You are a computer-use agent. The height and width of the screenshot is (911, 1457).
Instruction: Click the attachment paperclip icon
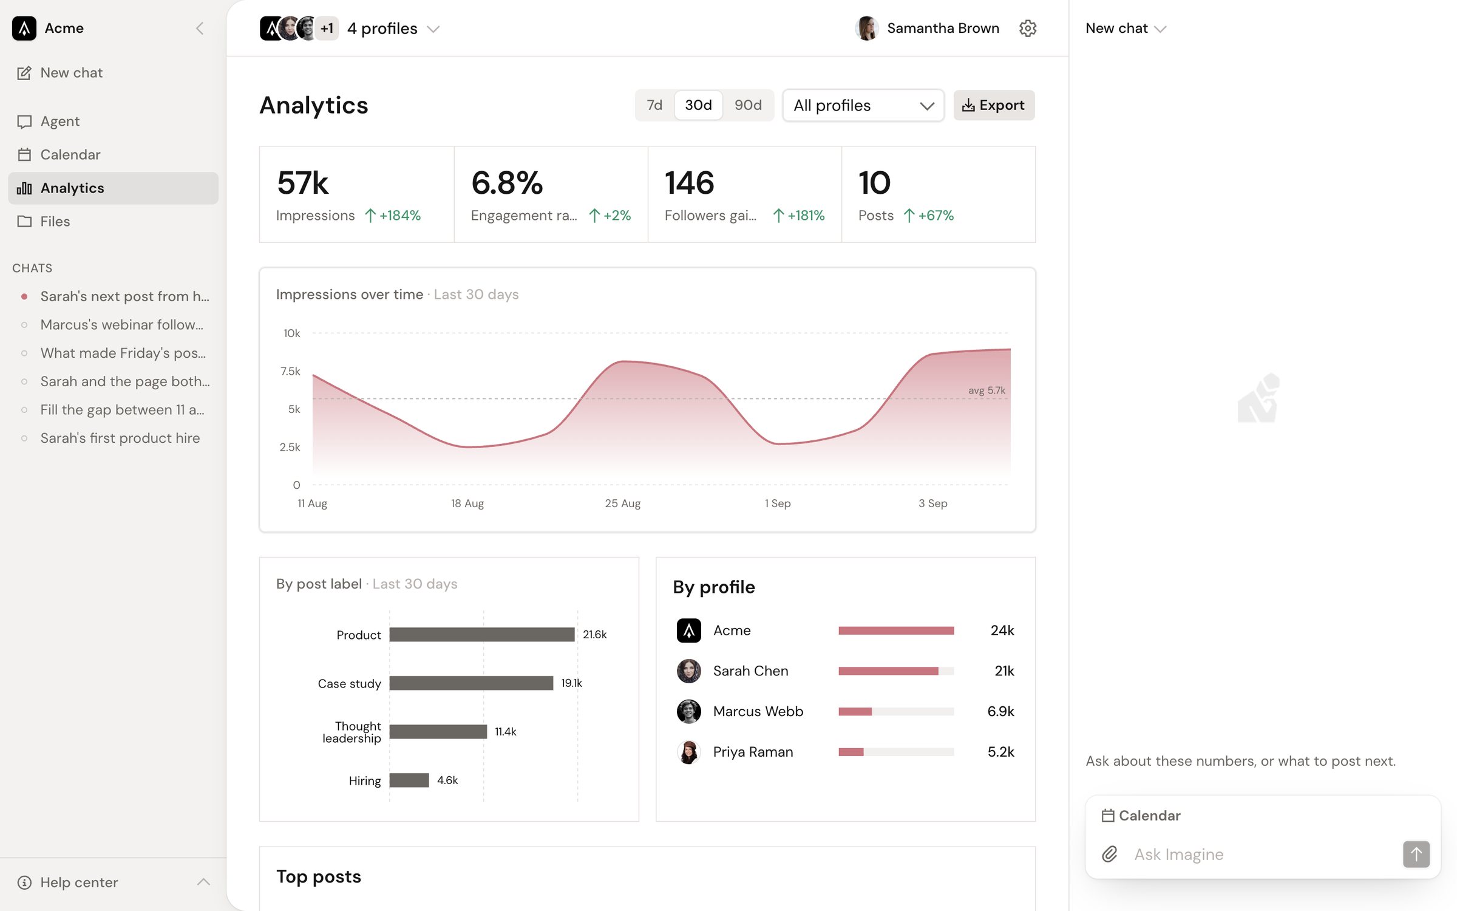[x=1110, y=854]
